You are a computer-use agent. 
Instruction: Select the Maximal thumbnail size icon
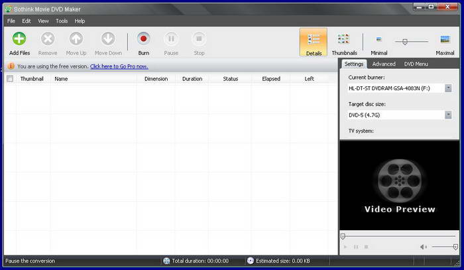tap(445, 39)
